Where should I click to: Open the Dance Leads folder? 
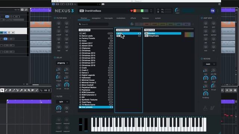(x=96, y=36)
